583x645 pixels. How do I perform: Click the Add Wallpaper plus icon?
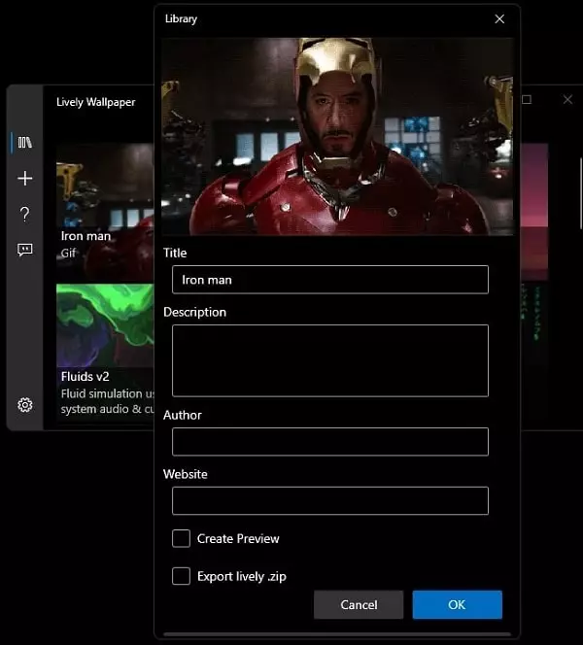(25, 178)
